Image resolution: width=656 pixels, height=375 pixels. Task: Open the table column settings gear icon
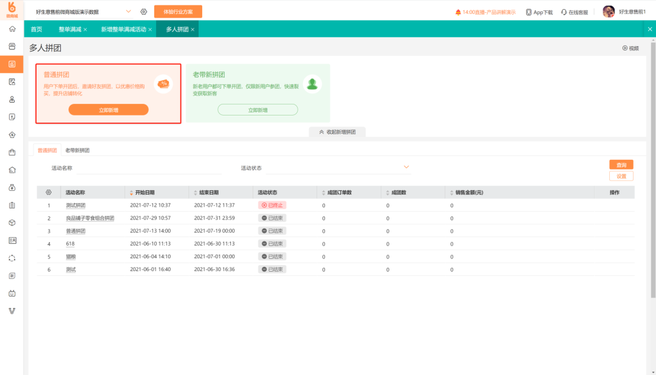(49, 193)
